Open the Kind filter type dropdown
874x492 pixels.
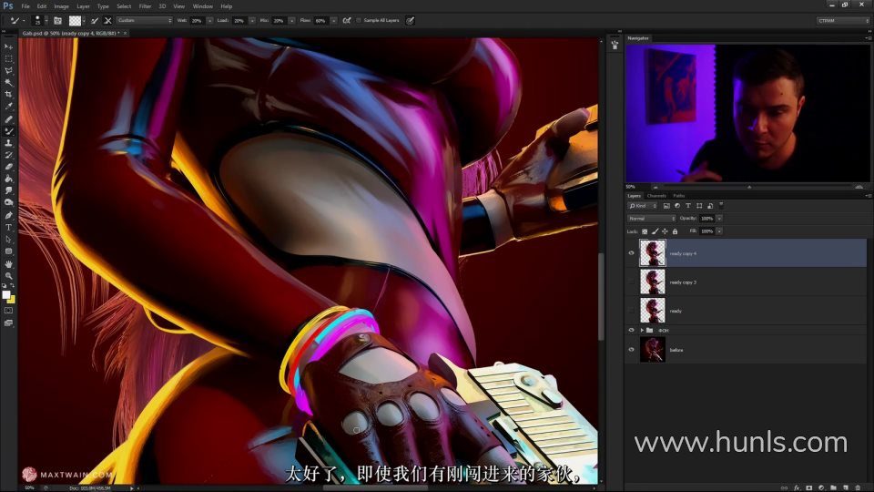point(643,206)
